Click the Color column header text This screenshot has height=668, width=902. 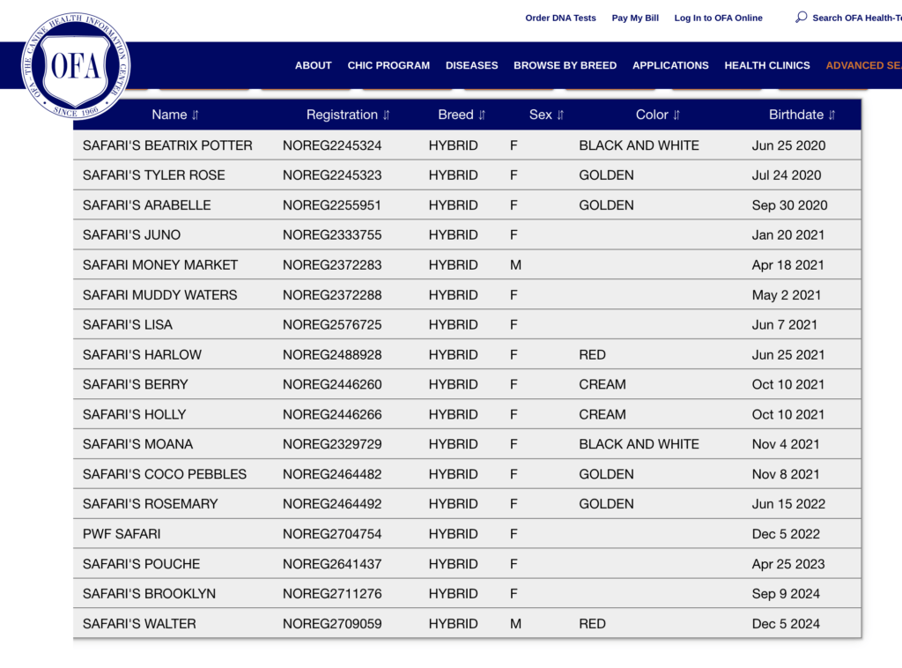(x=652, y=115)
